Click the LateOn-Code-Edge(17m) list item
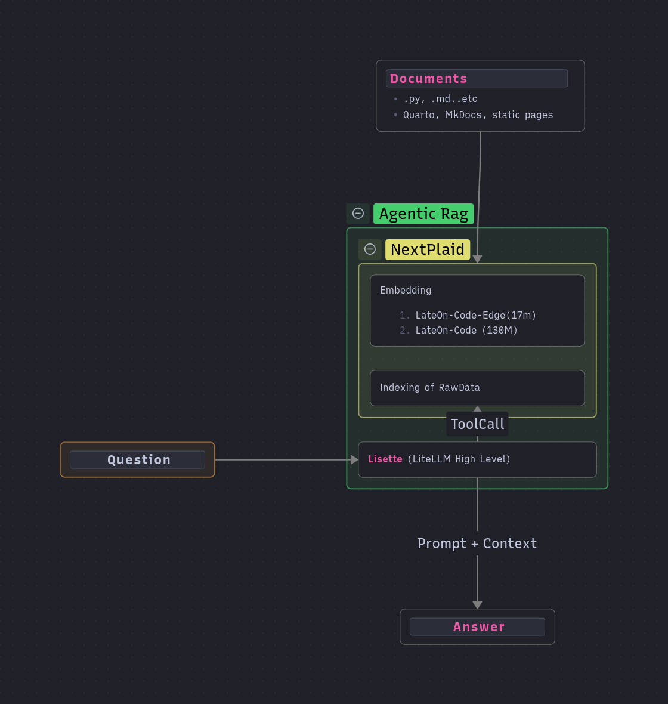668x704 pixels. (x=475, y=316)
